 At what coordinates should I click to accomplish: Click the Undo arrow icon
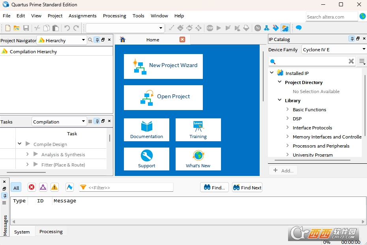click(x=67, y=28)
